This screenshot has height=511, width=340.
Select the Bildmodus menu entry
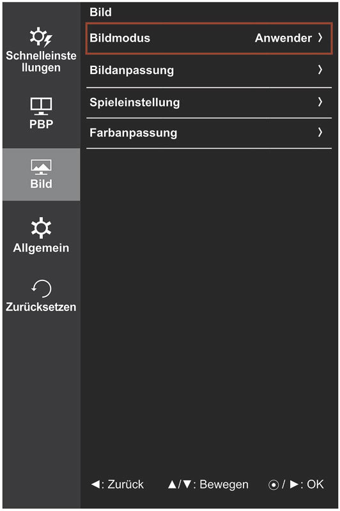tap(209, 38)
